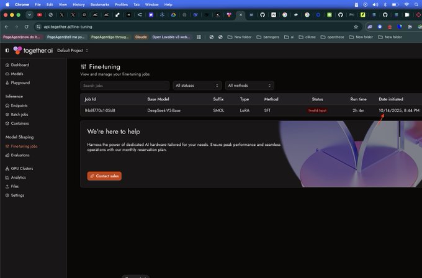Viewport: 422px width, 278px height.
Task: Open Settings in the sidebar
Action: click(15, 195)
